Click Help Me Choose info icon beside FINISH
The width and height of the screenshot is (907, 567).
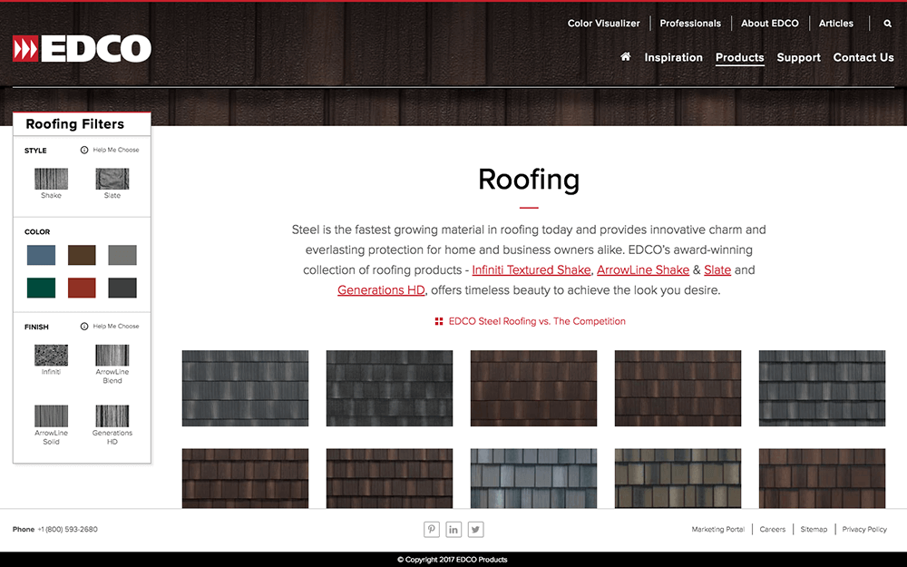(x=84, y=327)
